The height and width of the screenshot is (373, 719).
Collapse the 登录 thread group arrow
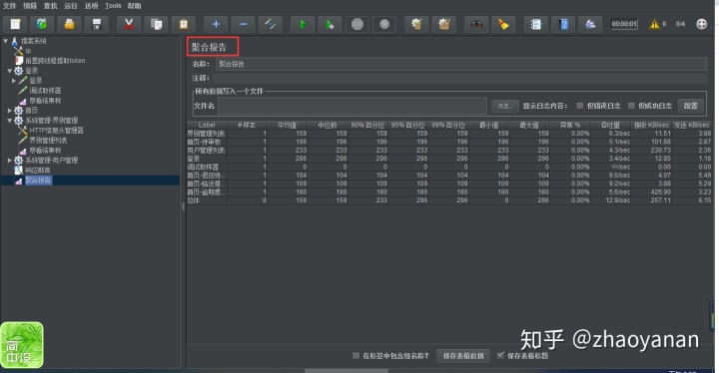pyautogui.click(x=9, y=71)
